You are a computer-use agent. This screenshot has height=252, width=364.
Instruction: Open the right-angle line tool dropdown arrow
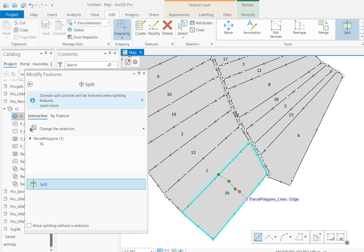275,237
